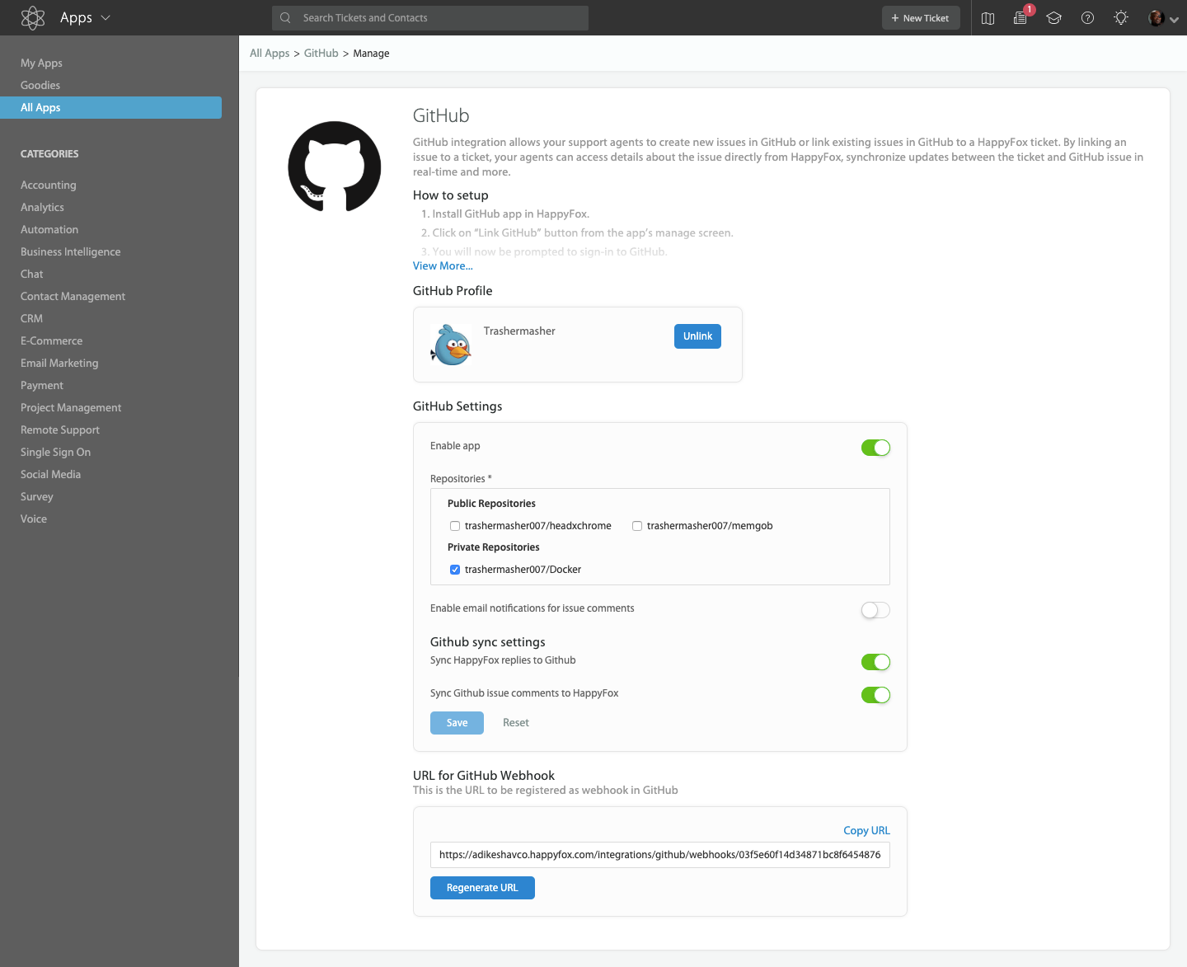The height and width of the screenshot is (967, 1187).
Task: Uncheck the trashermasher007/Docker repository
Action: 455,570
